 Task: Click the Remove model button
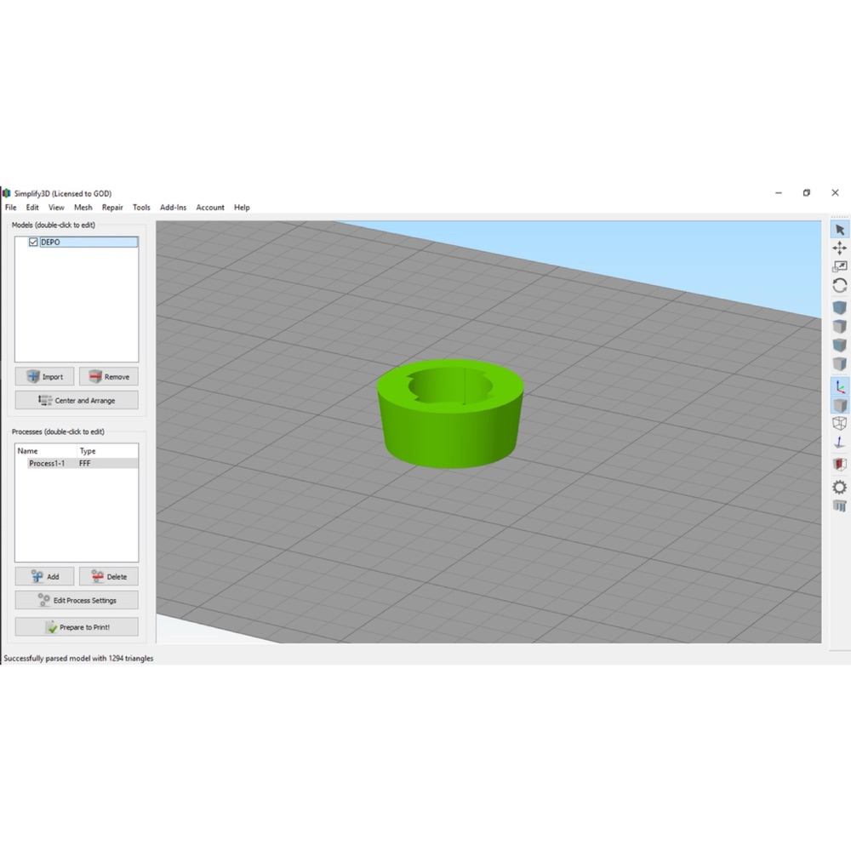coord(109,377)
